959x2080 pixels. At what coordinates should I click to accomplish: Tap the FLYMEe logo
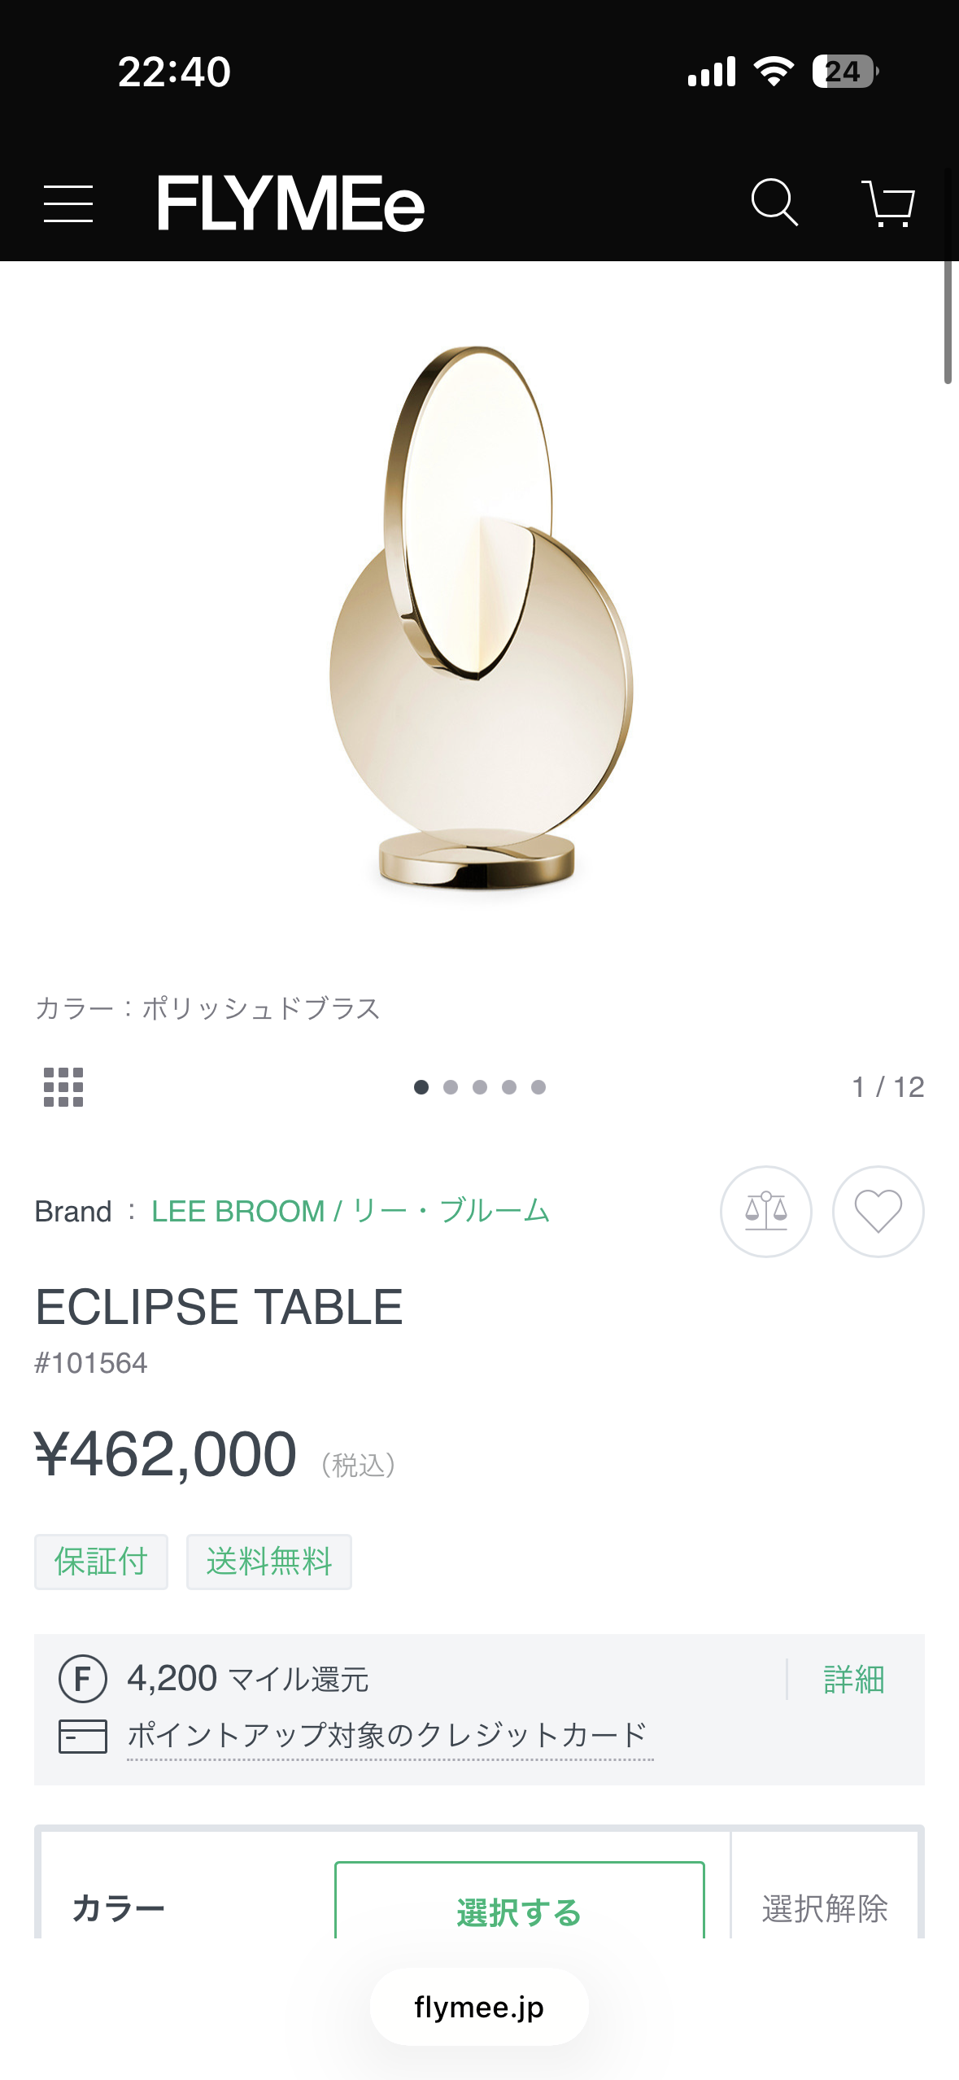point(290,203)
